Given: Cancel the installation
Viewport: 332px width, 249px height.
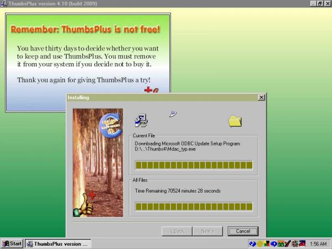Looking at the screenshot, I should click(243, 231).
